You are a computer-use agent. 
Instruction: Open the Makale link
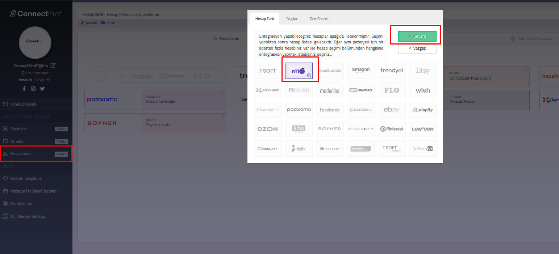coord(88,23)
